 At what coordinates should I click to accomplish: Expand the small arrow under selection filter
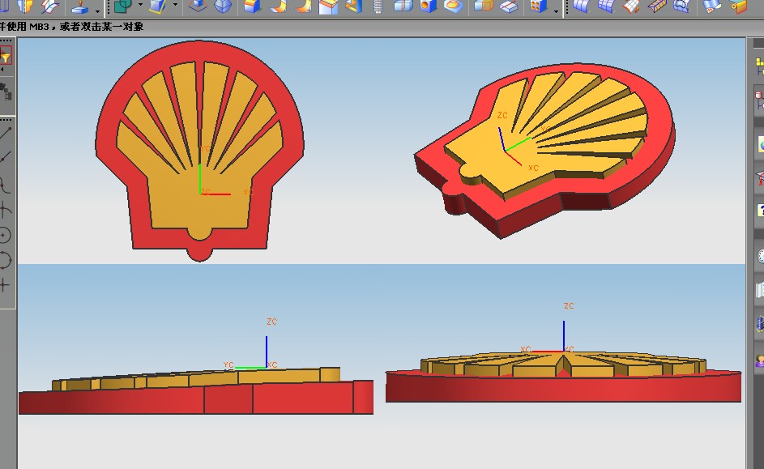[2, 70]
